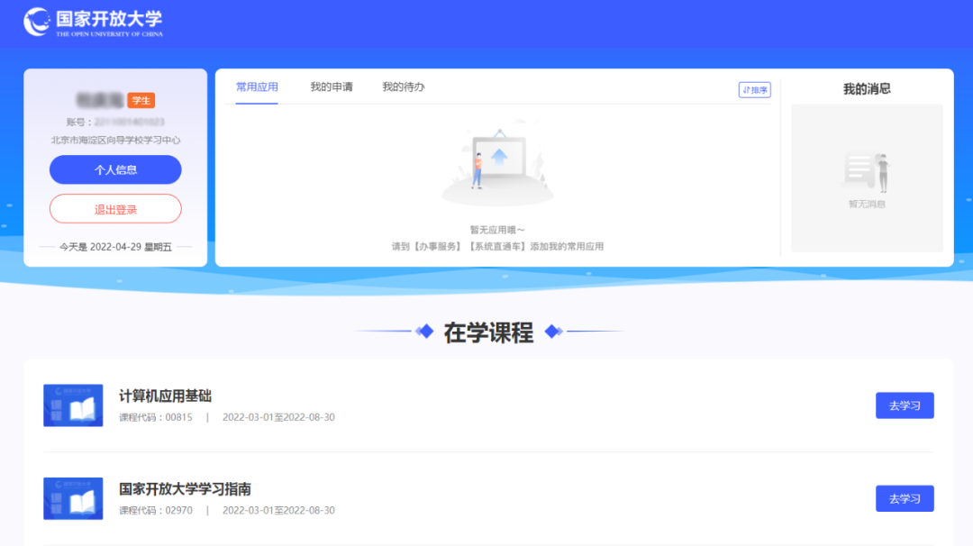The height and width of the screenshot is (546, 973).
Task: Open the 我的待办 tab
Action: click(404, 87)
